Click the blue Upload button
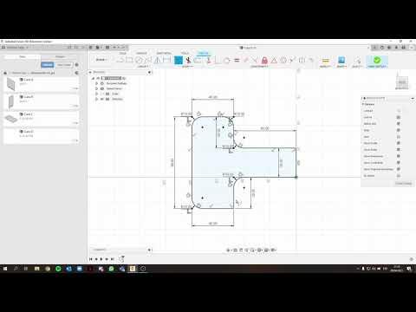The image size is (416, 312). click(47, 65)
